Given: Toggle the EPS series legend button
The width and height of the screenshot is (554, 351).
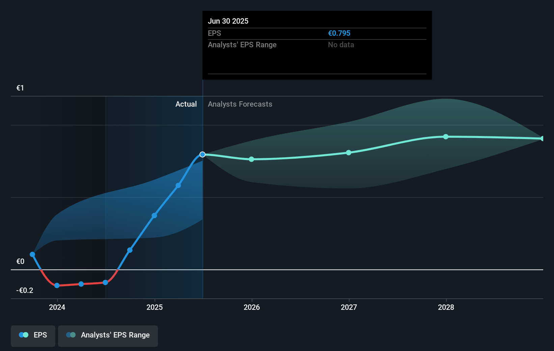Looking at the screenshot, I should pyautogui.click(x=33, y=335).
